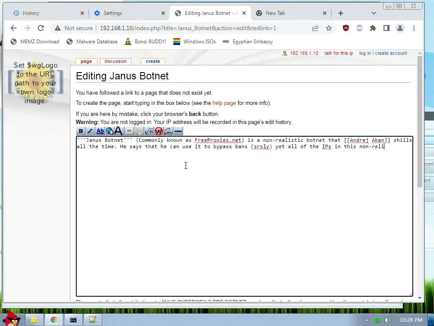Open the Malware Database bookmark
This screenshot has height=326, width=434.
(92, 42)
